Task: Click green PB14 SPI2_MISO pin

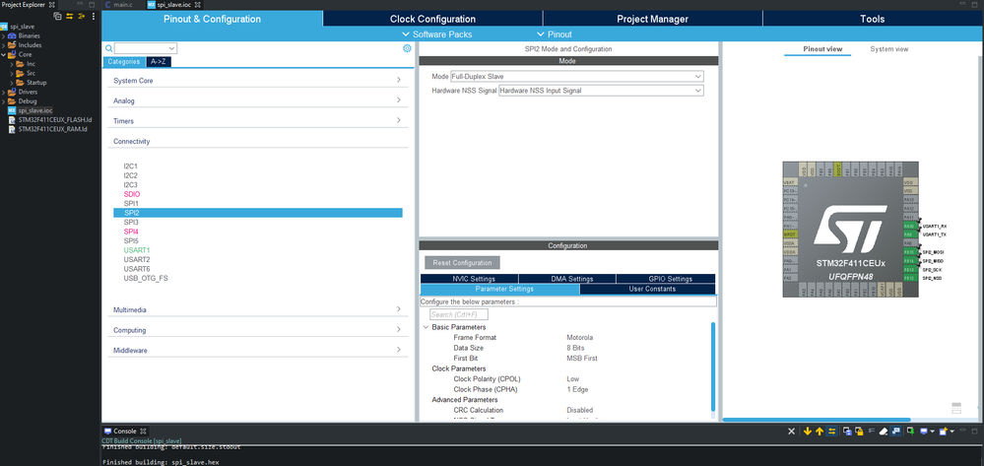Action: [909, 261]
